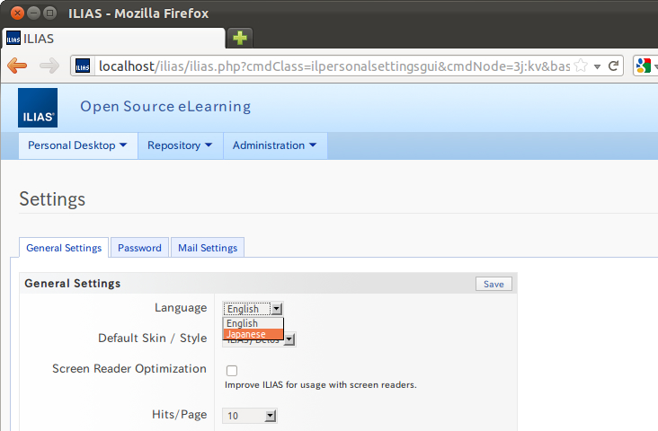Click the browser forward arrow
Viewport: 658px width, 431px height.
coord(49,66)
